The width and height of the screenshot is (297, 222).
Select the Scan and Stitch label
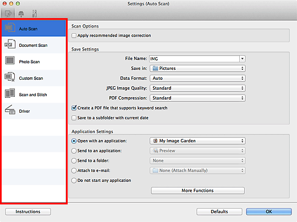click(33, 95)
